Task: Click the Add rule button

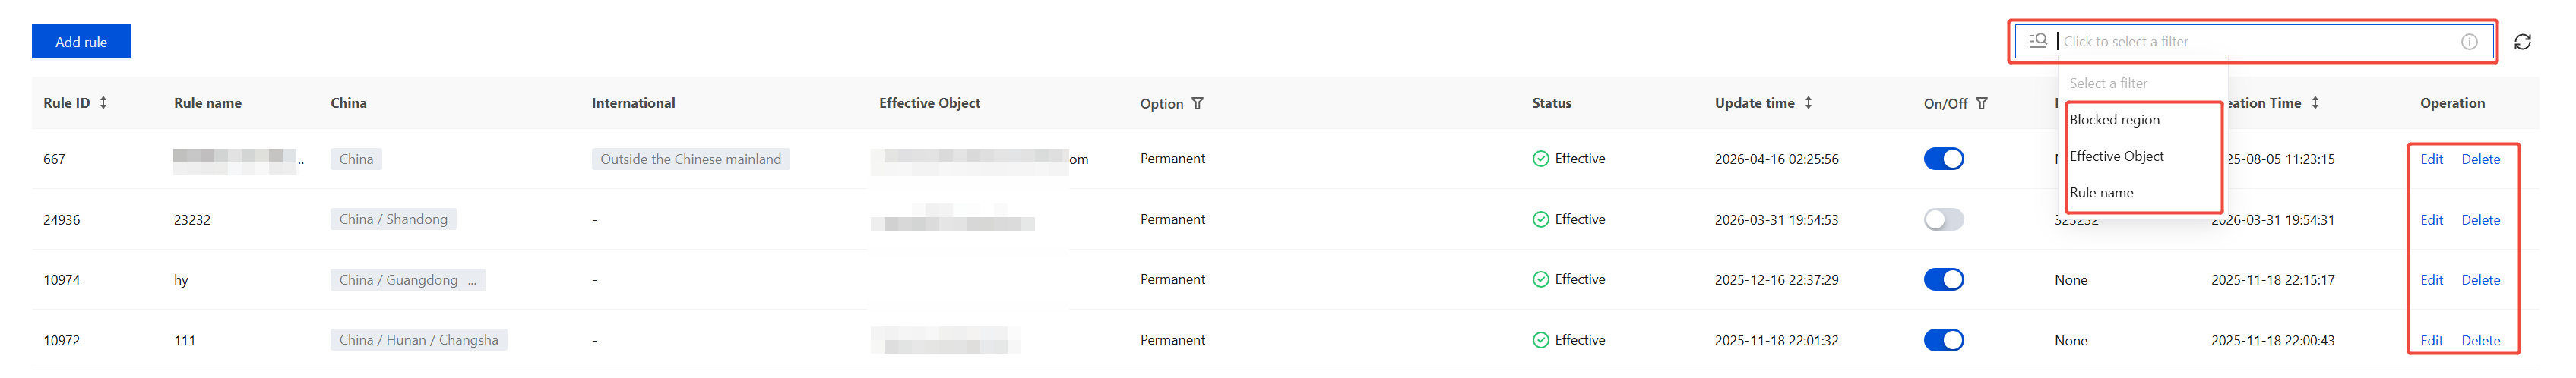Action: tap(81, 42)
